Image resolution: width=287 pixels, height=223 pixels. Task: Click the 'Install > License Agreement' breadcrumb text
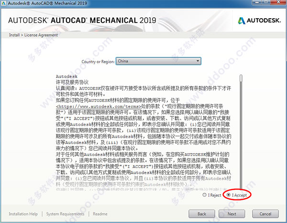[33, 35]
